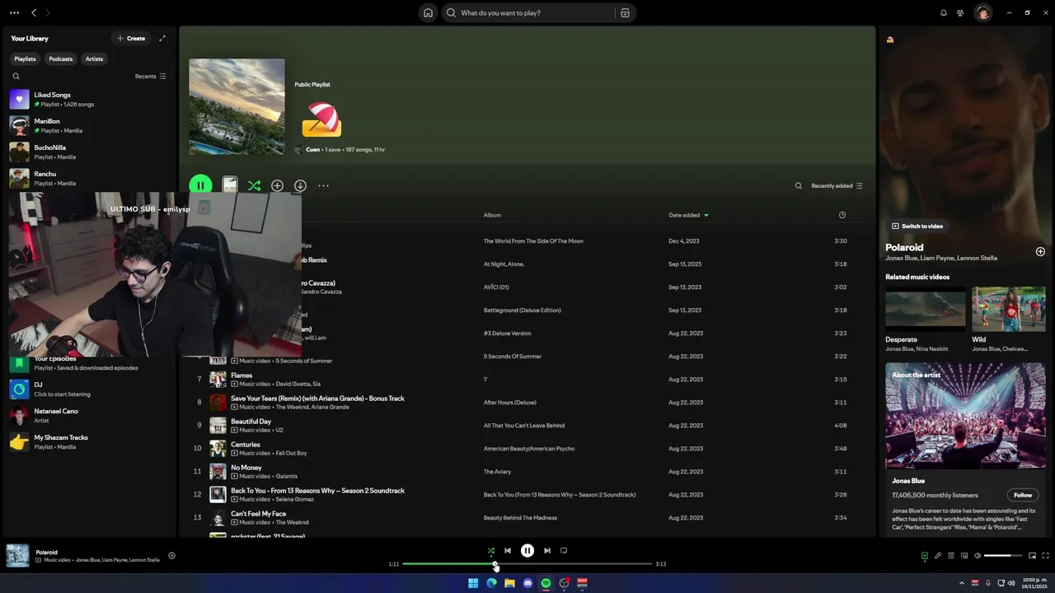
Task: Pause the playlist with the large green button
Action: (200, 186)
